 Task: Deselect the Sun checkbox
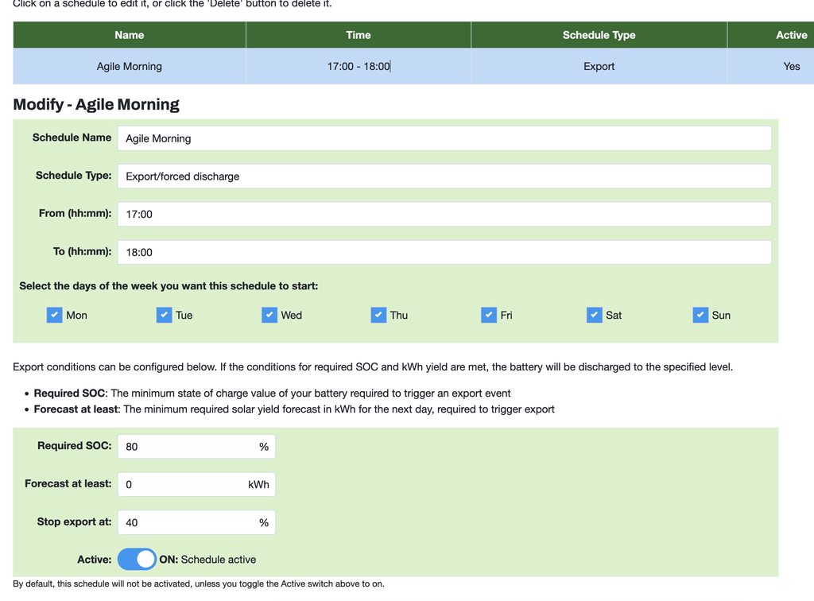700,315
